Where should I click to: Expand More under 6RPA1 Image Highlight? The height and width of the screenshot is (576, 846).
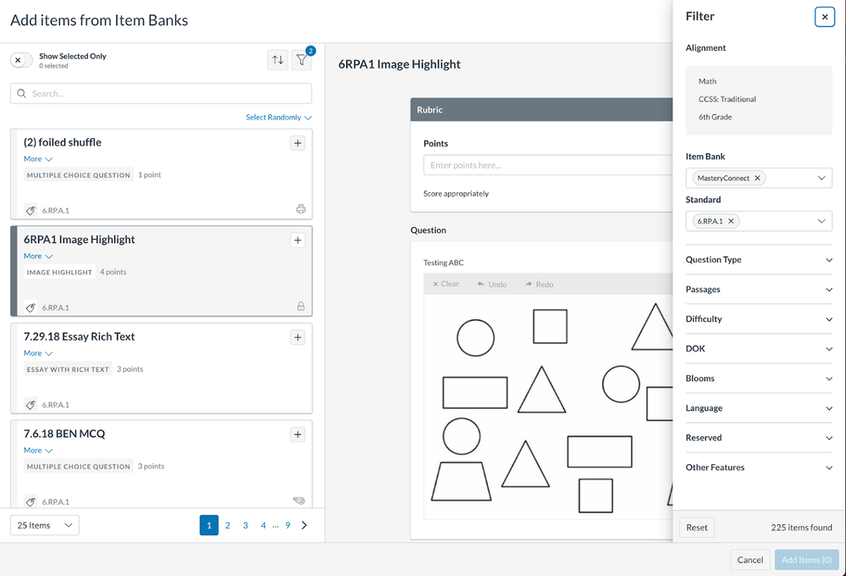tap(38, 256)
